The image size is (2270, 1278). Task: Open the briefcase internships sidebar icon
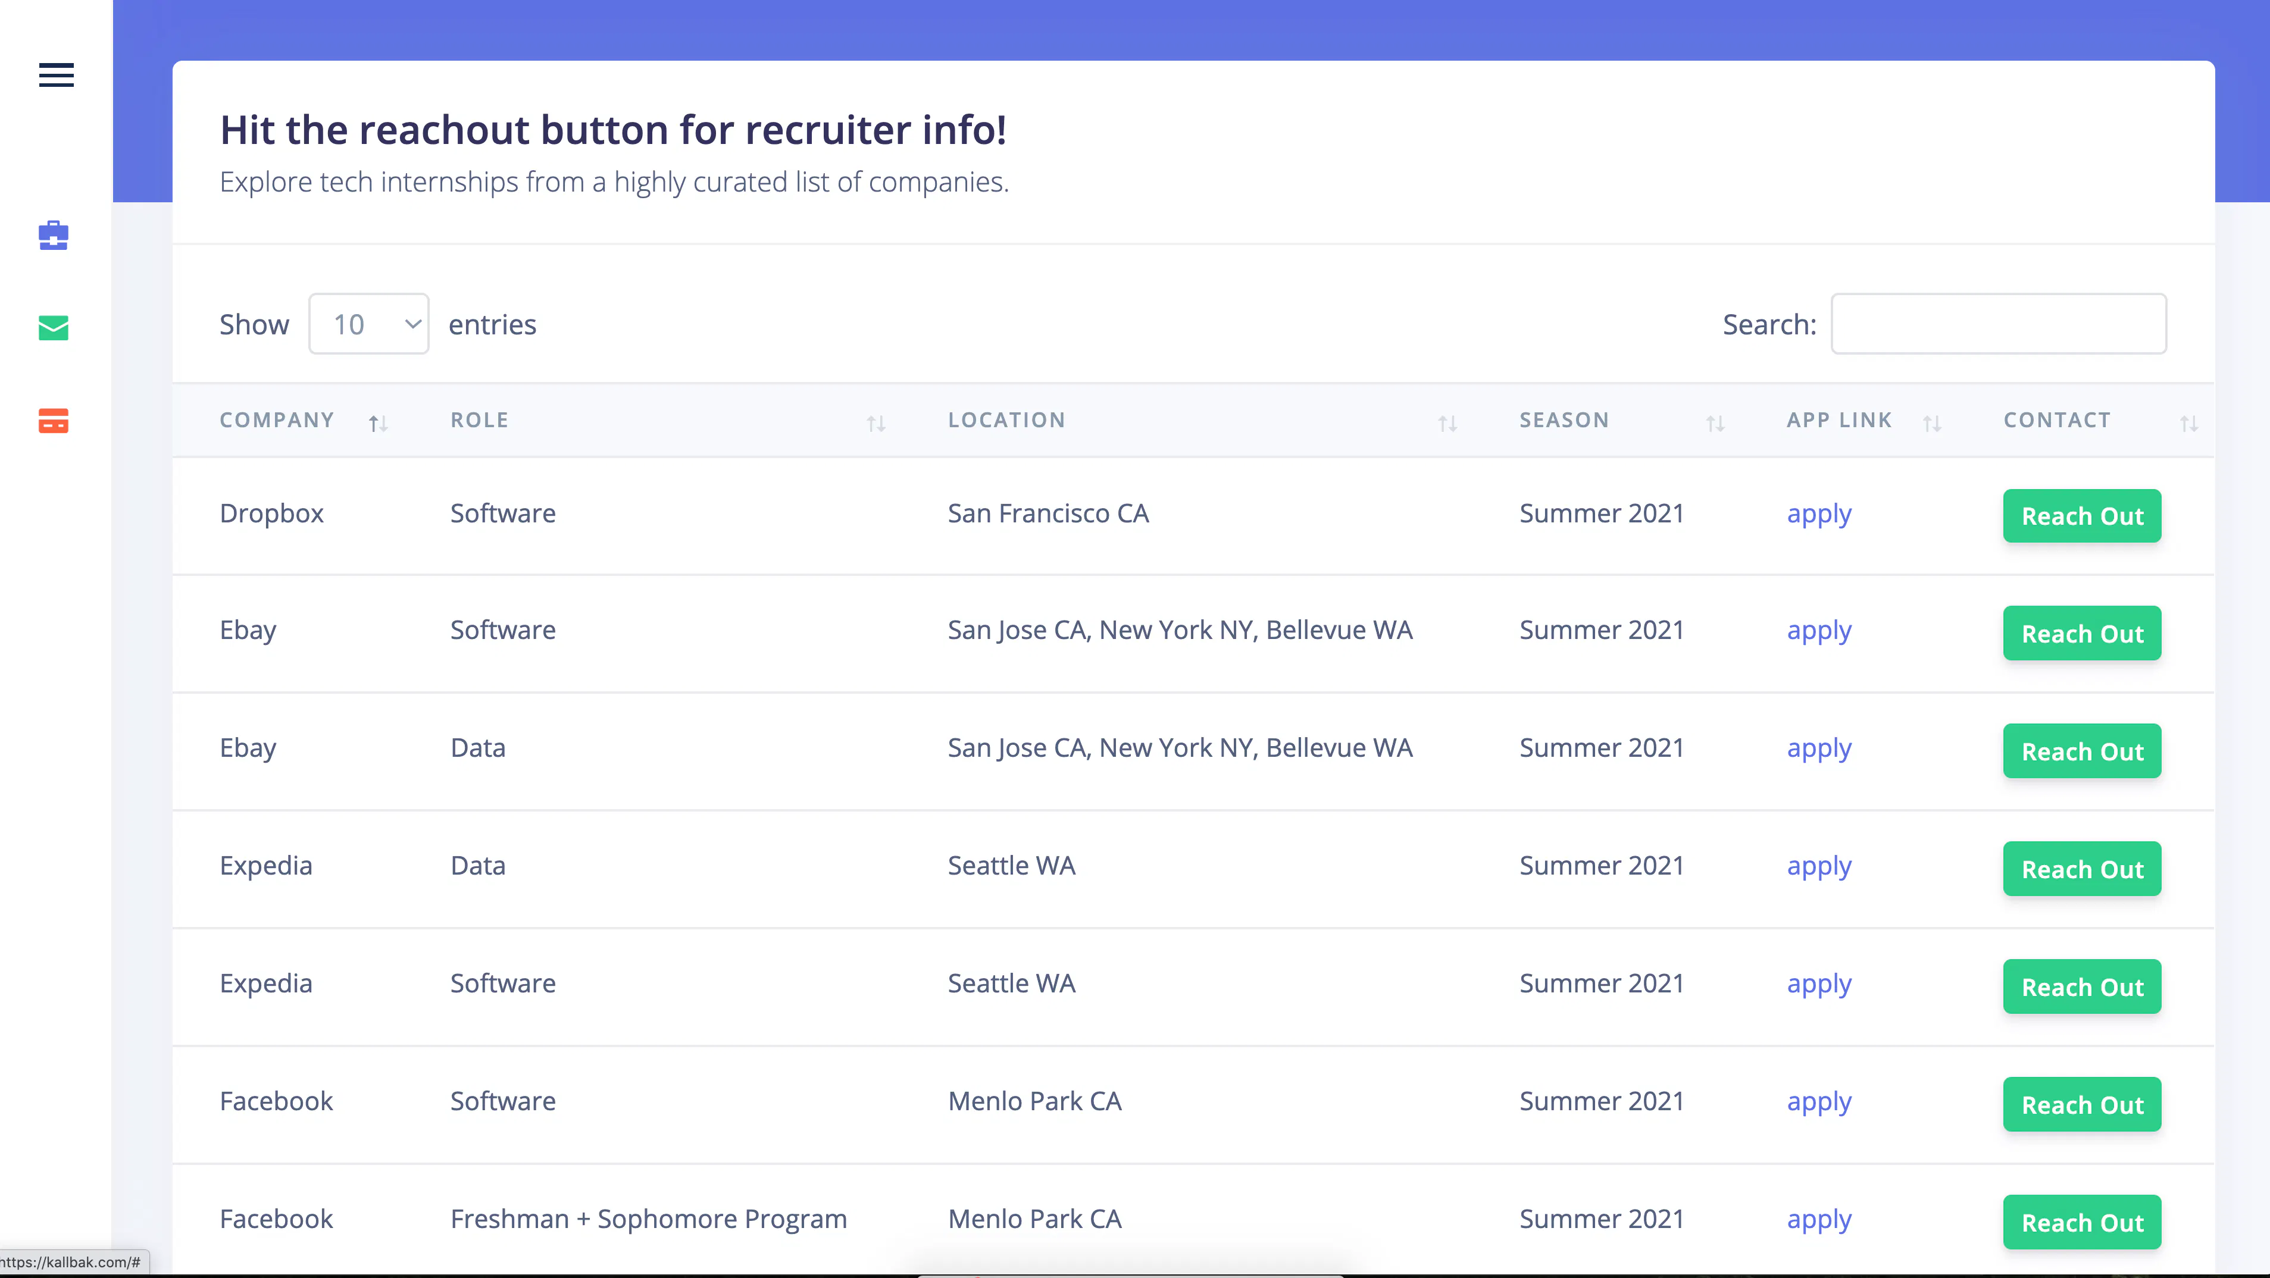pyautogui.click(x=54, y=235)
